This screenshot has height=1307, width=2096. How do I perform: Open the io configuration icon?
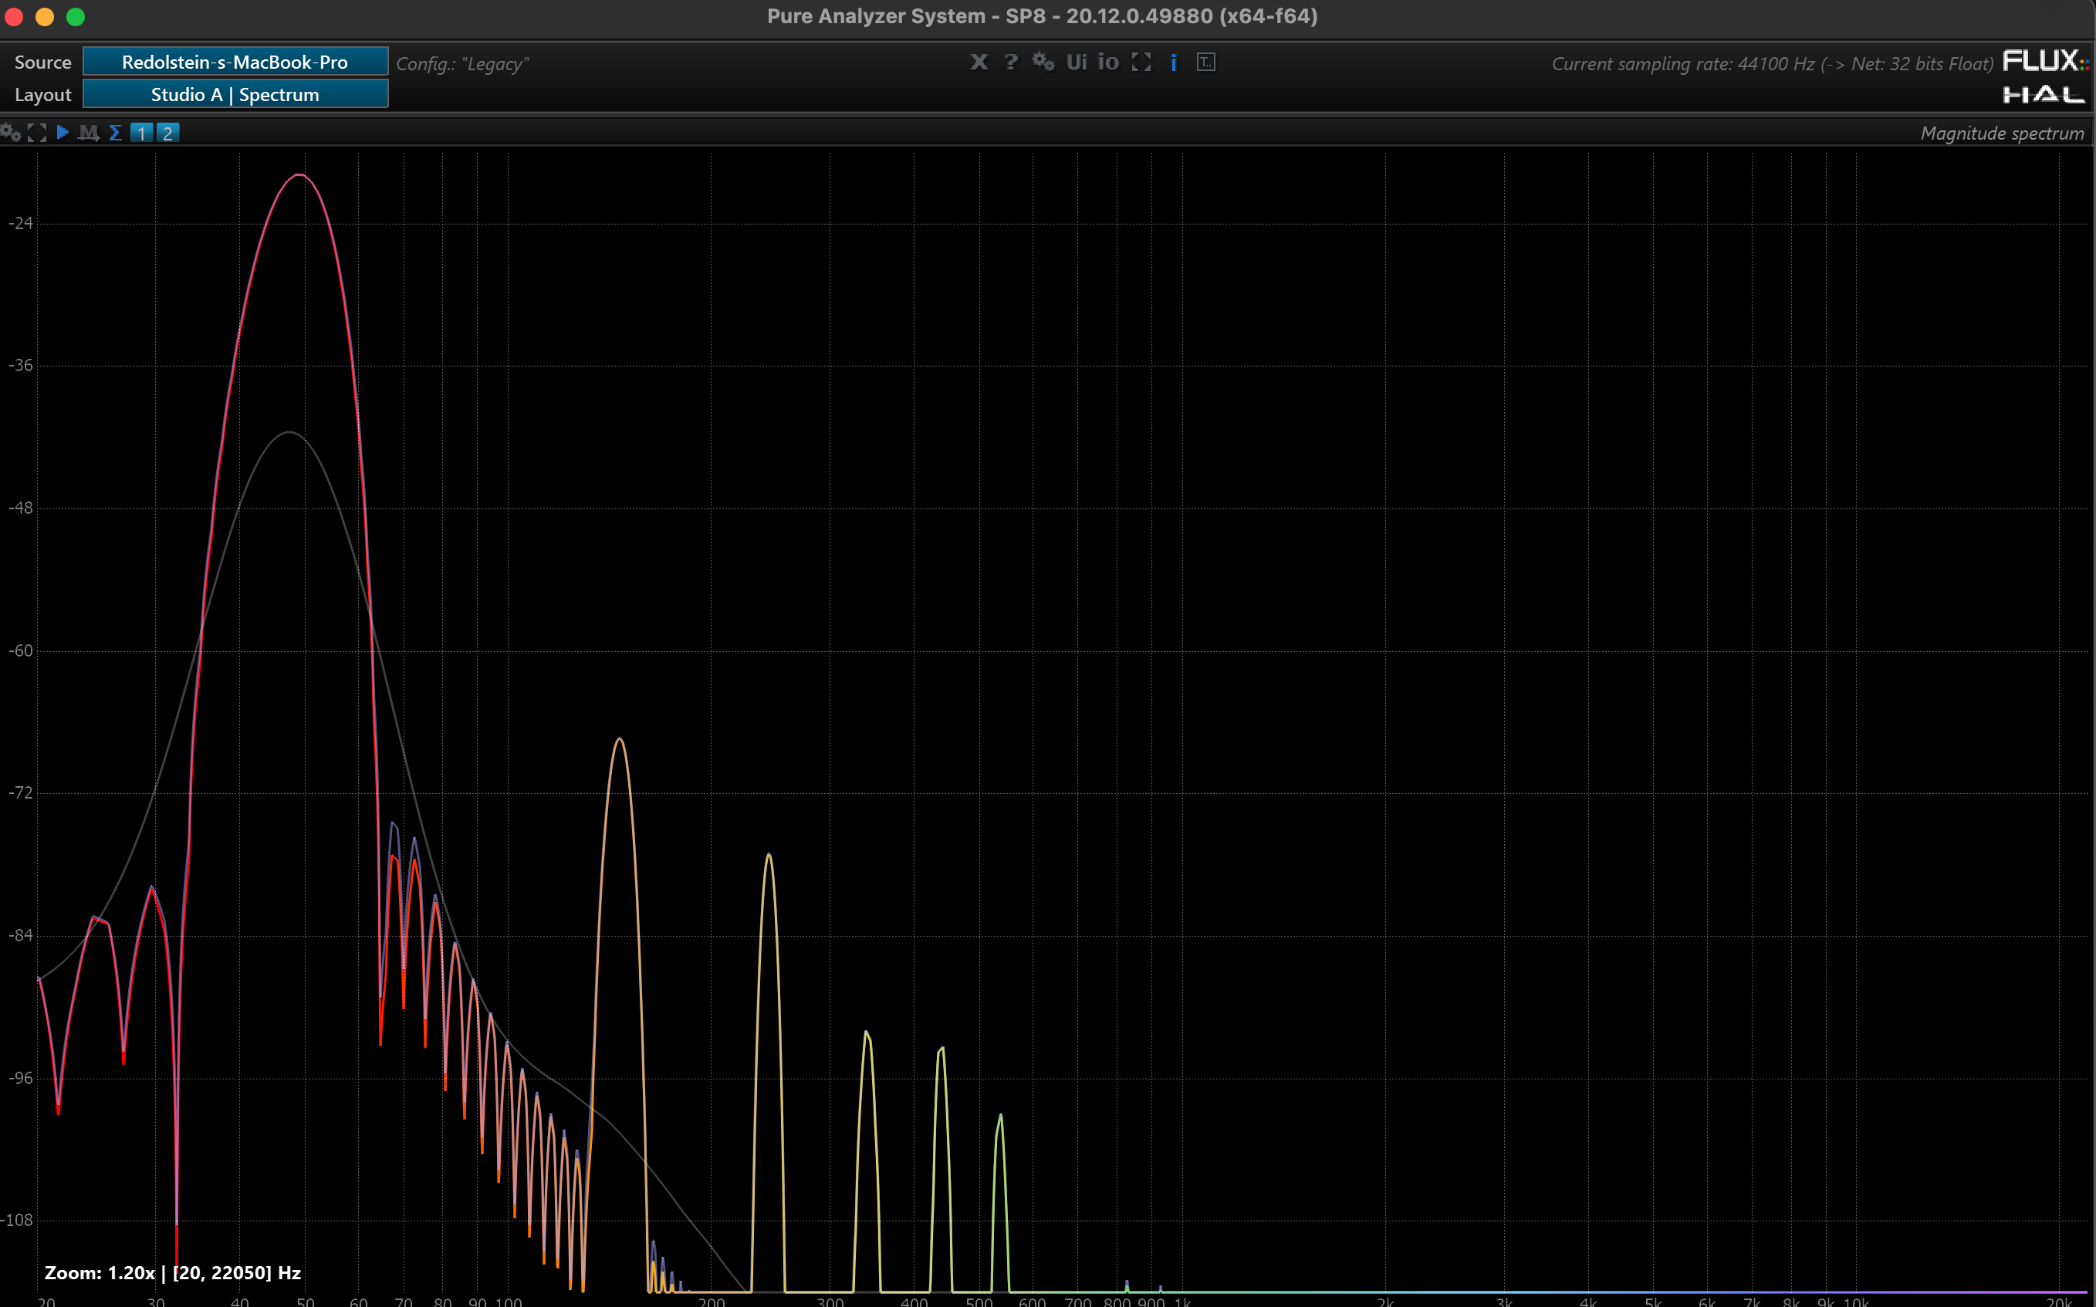point(1108,62)
